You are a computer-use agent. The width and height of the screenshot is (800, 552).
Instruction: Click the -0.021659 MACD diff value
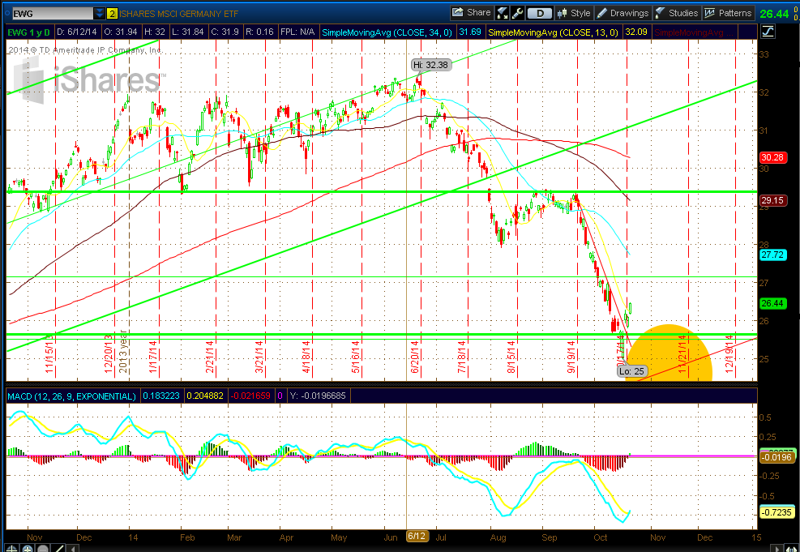click(x=251, y=396)
